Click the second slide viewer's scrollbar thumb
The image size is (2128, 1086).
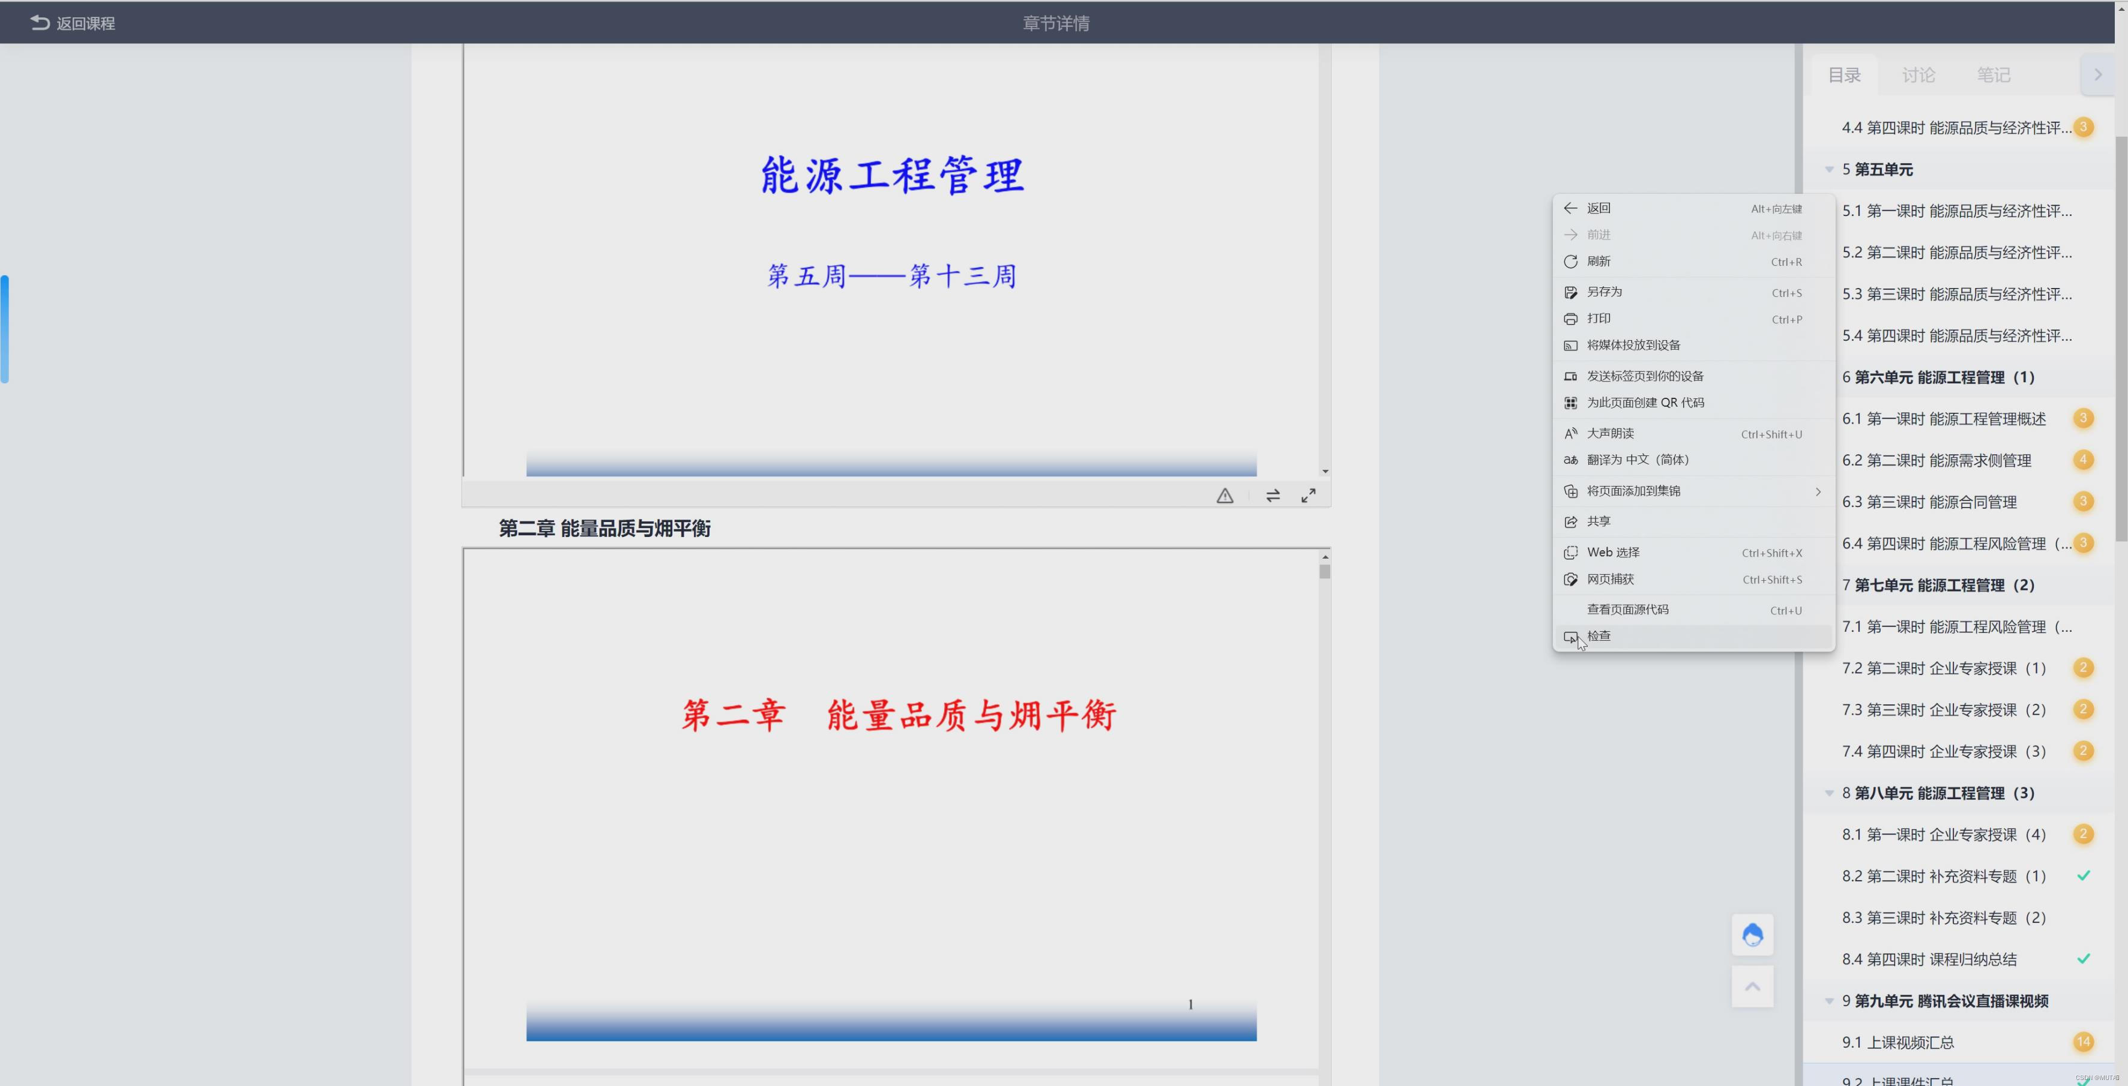(x=1324, y=571)
